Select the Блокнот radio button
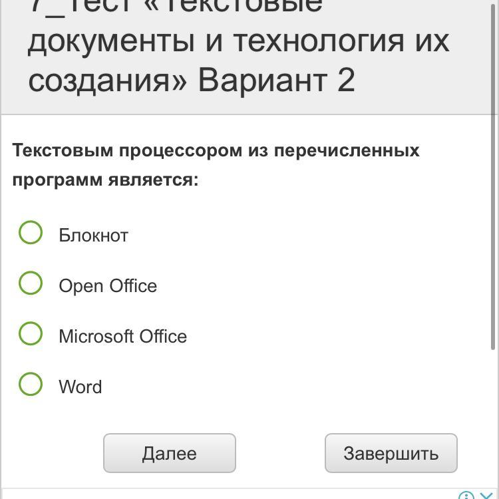Image resolution: width=499 pixels, height=499 pixels. (x=31, y=232)
